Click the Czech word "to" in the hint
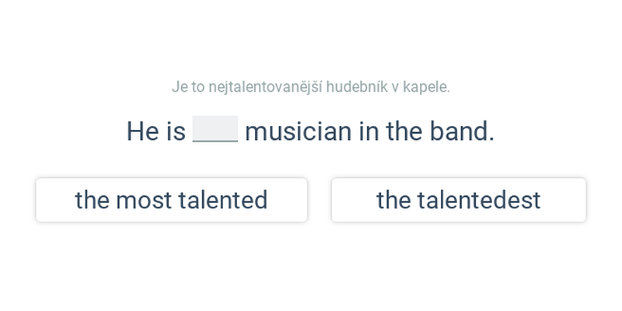Viewport: 622px width, 311px height. [197, 87]
